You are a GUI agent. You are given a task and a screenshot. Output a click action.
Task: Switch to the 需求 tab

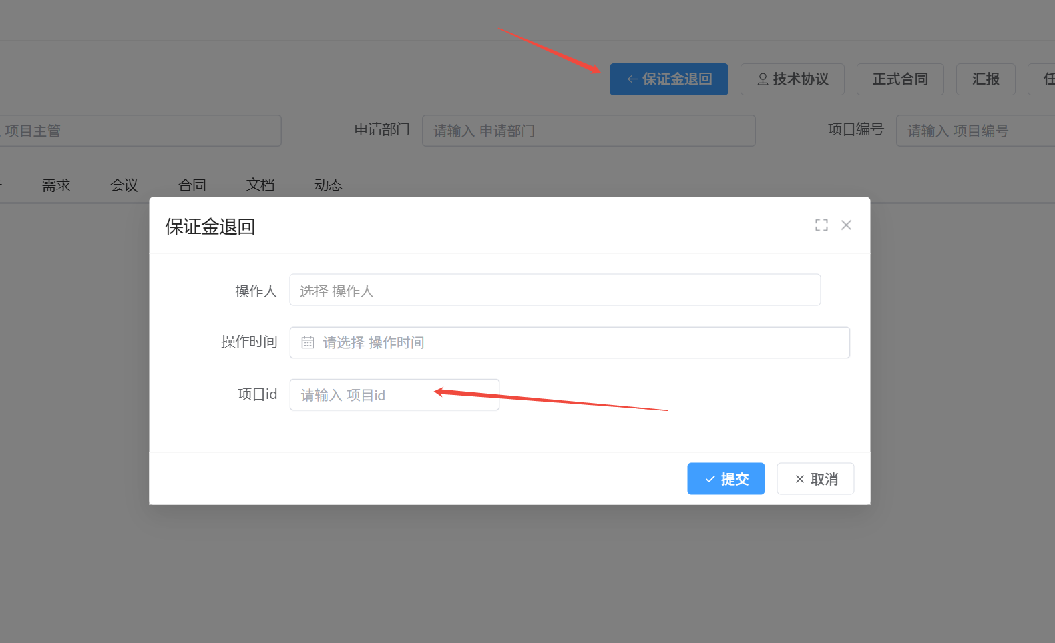click(56, 185)
